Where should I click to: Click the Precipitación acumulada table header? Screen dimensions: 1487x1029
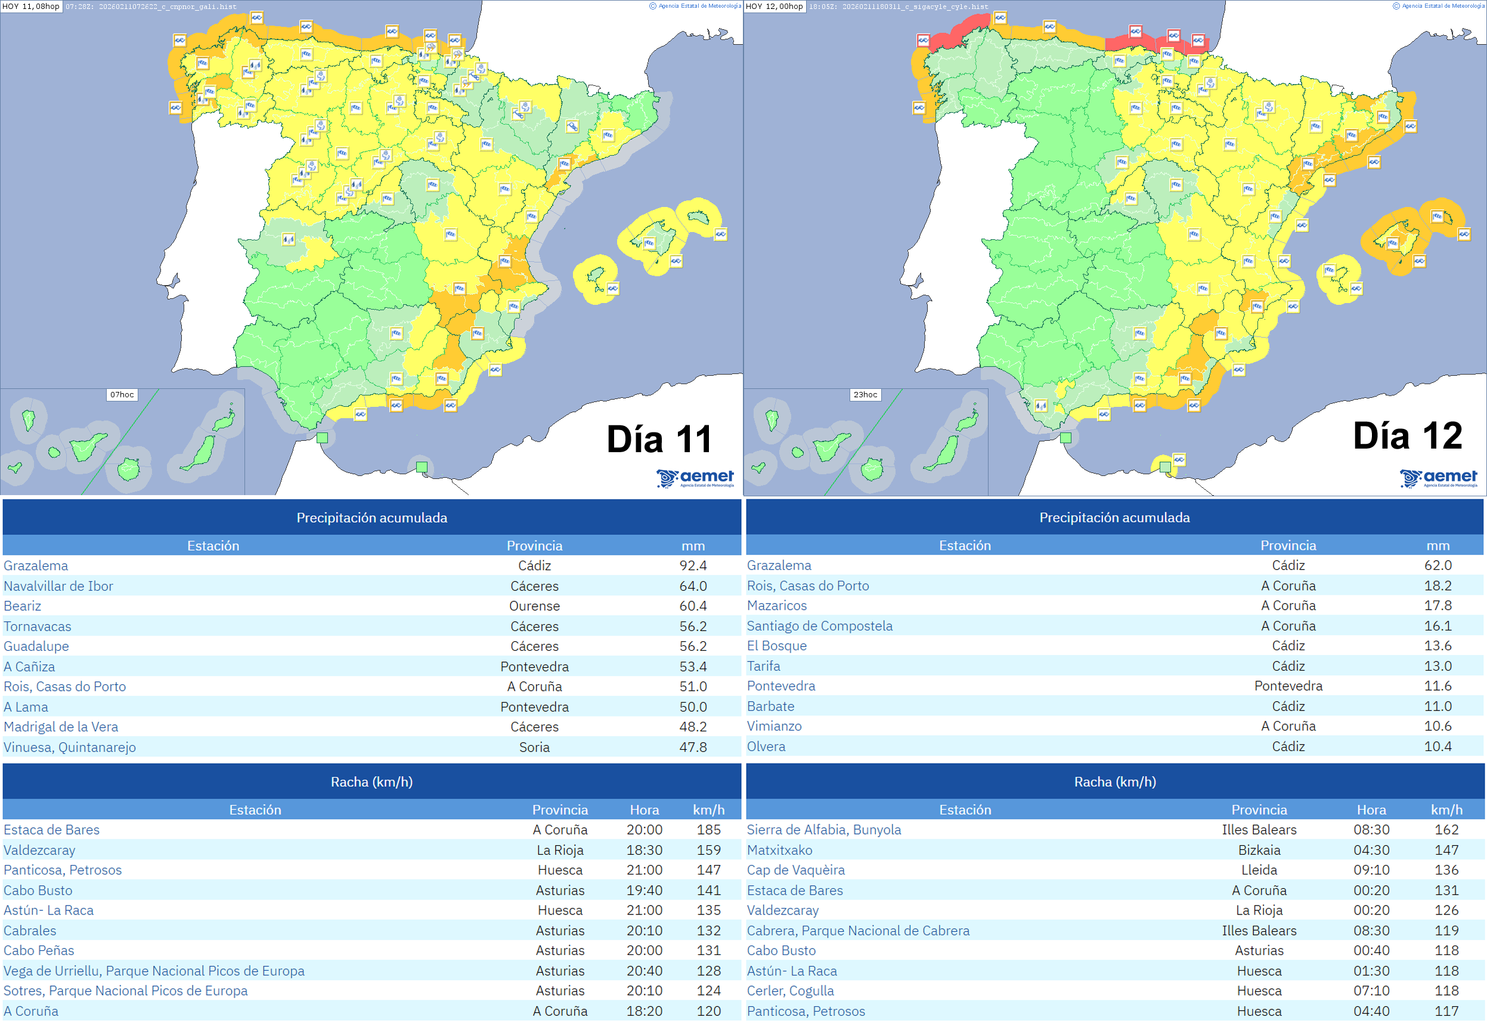373,517
